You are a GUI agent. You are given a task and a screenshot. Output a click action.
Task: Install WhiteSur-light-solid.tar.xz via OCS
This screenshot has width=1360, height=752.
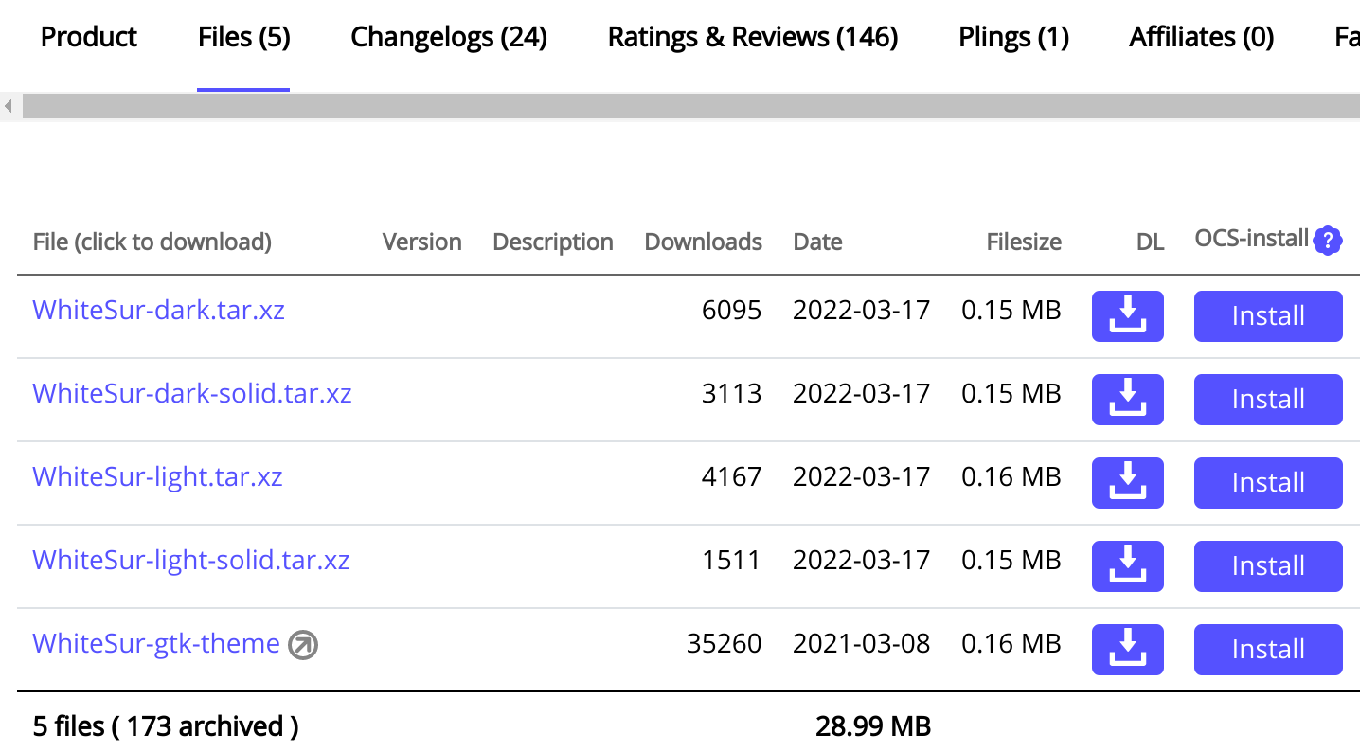1268,566
